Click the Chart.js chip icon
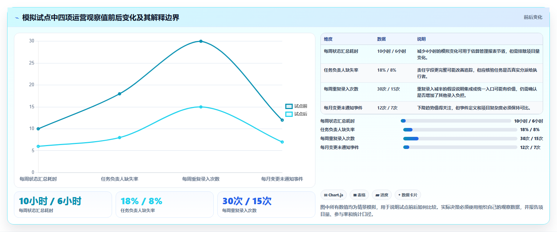557x232 pixels. (326, 195)
